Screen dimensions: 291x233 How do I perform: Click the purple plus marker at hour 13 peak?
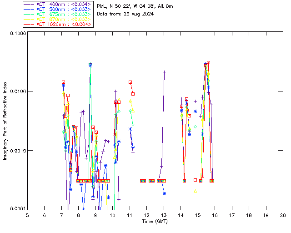point(164,72)
